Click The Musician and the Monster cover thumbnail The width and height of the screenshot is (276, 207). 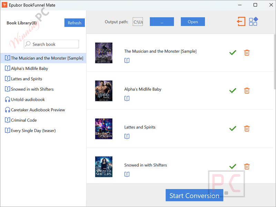[104, 53]
